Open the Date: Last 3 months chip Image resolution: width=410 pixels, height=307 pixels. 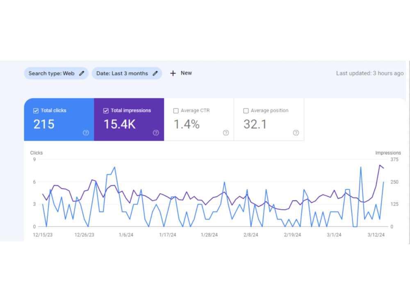click(127, 73)
